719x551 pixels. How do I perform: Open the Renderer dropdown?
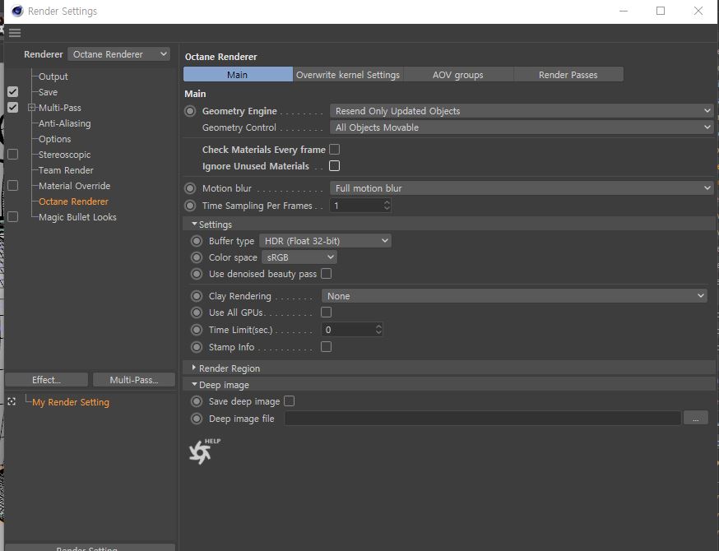pyautogui.click(x=118, y=54)
